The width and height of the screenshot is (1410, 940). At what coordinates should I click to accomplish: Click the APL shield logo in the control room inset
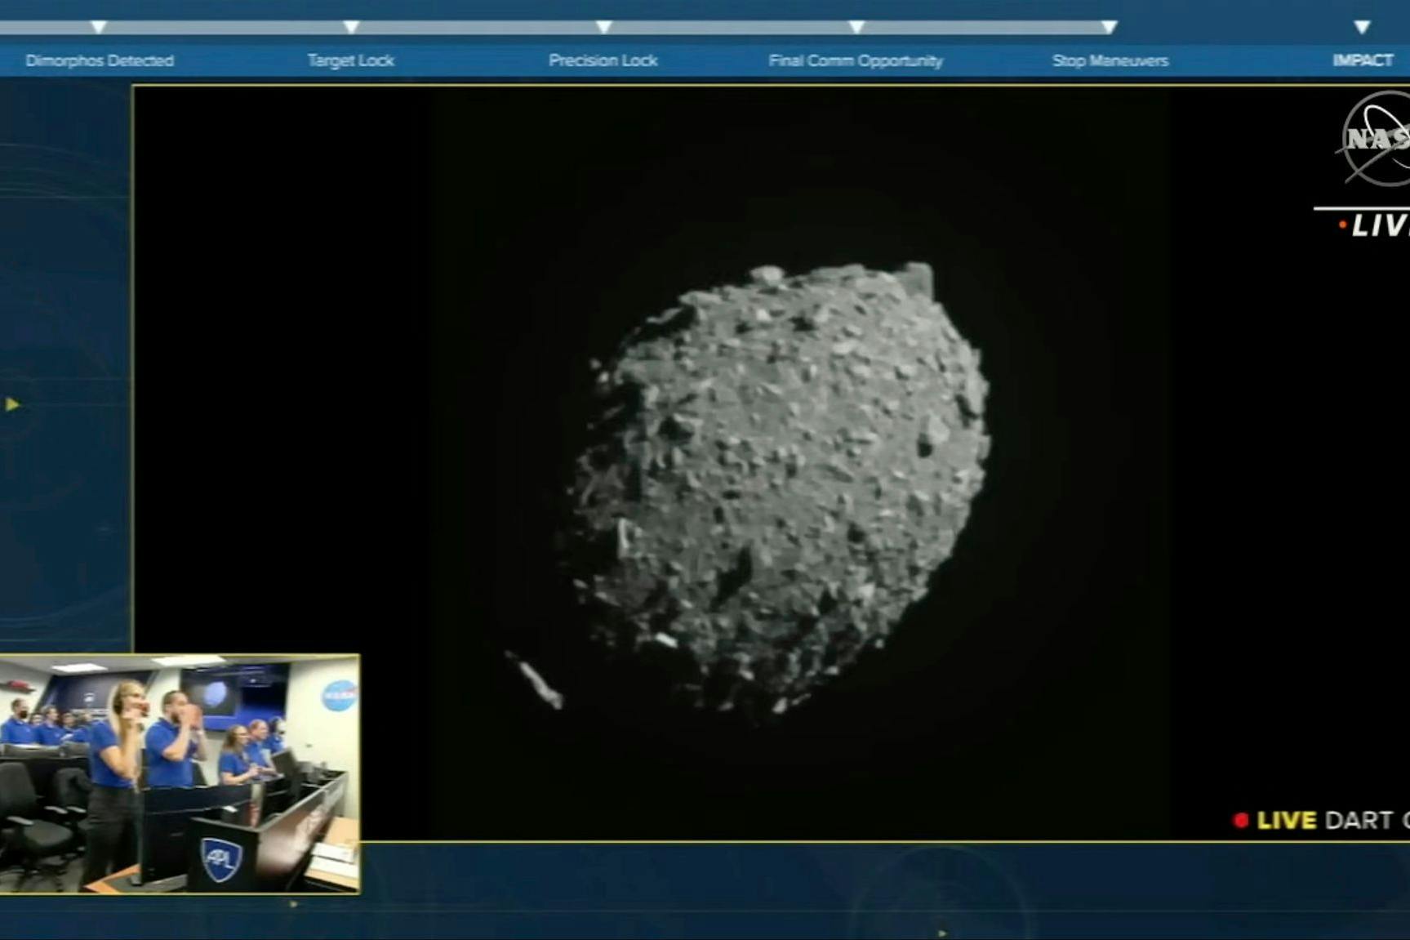coord(222,860)
